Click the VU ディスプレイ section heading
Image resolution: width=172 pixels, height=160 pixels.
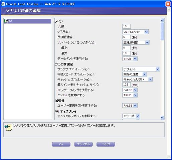66,111
